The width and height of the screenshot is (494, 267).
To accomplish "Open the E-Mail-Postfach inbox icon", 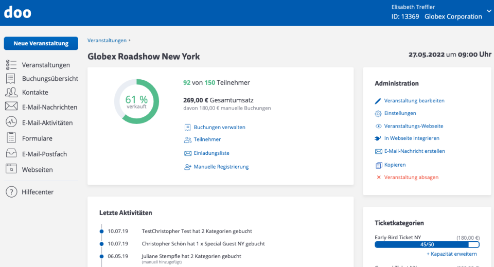I will coord(11,154).
